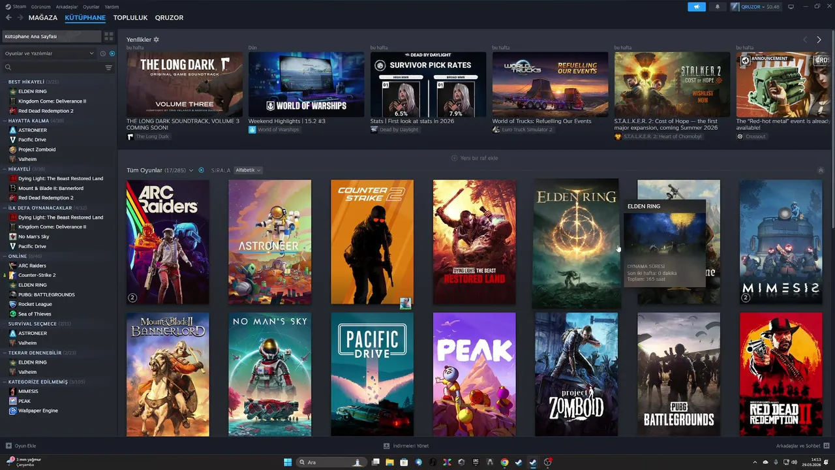Open Euro Truck Simulator 2 news link

[523, 129]
